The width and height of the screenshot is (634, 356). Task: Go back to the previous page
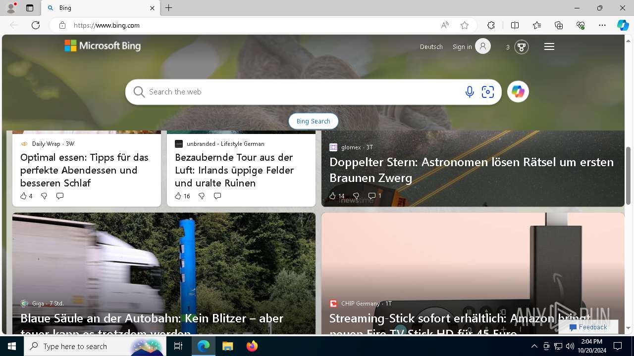pos(14,25)
